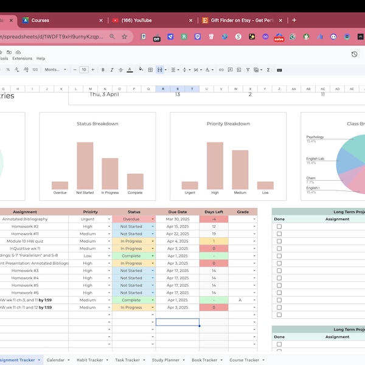Screen dimensions: 365x365
Task: Open text wrapping options
Action: pyautogui.click(x=198, y=70)
